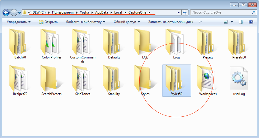
Task: Toggle the preview pane icon
Action: [241, 22]
